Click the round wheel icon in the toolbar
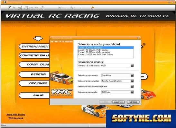176x128 pixels. (x=42, y=8)
